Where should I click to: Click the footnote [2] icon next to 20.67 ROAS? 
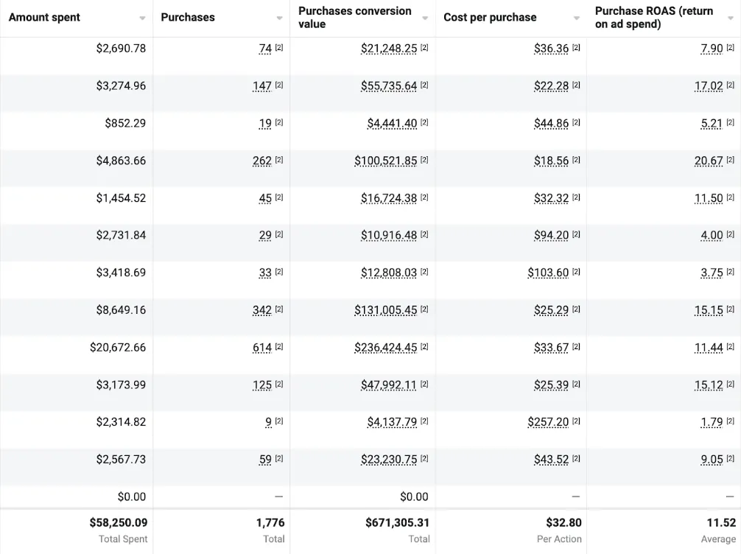[730, 160]
